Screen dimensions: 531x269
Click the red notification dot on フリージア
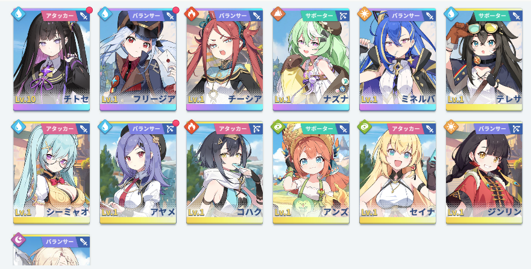tap(176, 10)
